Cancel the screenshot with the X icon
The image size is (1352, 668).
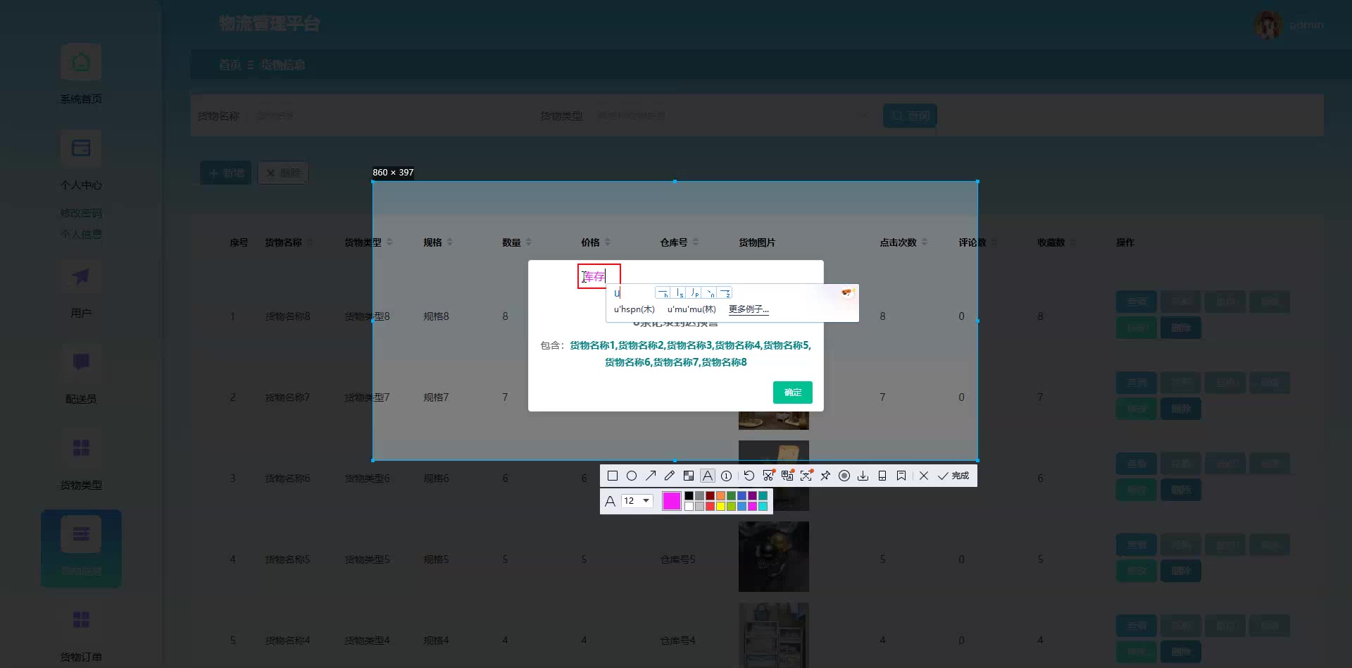coord(924,476)
